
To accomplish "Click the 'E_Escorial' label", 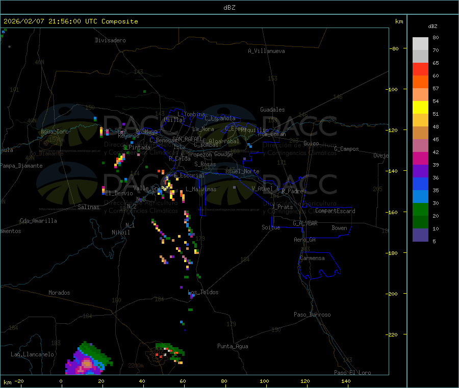I will pyautogui.click(x=189, y=175).
